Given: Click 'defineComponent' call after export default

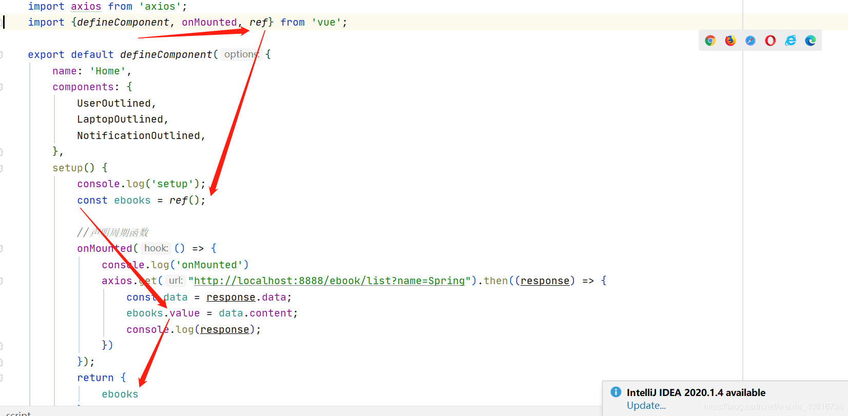Looking at the screenshot, I should 166,54.
